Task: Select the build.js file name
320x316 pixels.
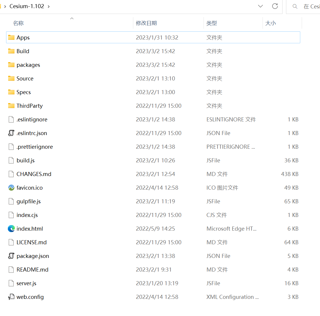Action: (x=26, y=160)
